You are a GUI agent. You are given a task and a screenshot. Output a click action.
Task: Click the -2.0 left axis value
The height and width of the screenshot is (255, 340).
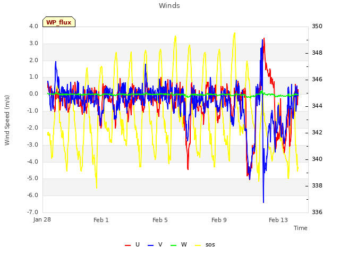coord(33,127)
